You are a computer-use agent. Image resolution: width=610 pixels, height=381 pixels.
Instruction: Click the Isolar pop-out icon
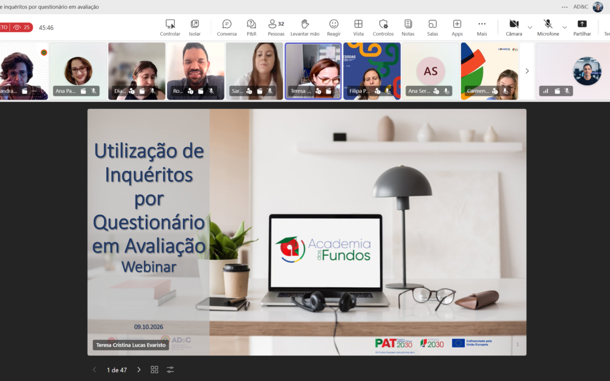coord(194,28)
